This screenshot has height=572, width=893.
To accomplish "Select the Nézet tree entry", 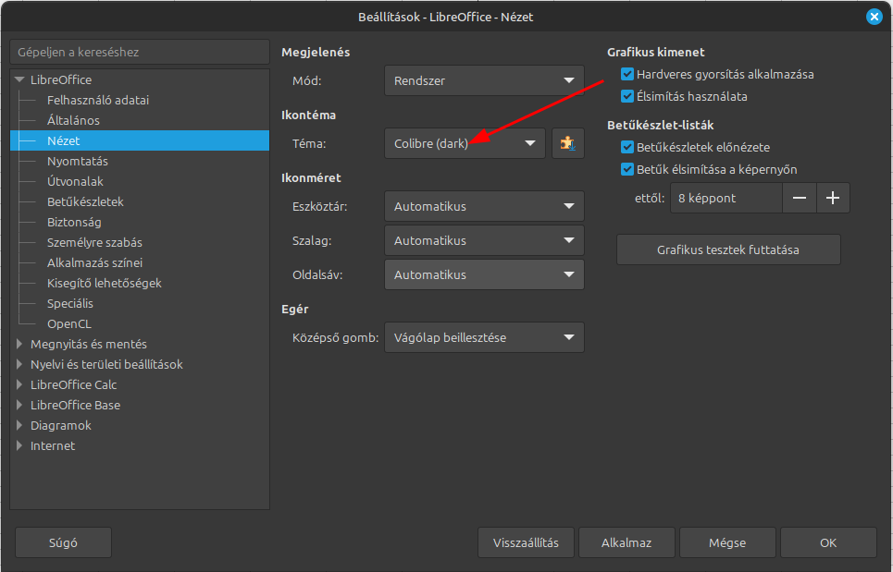I will (140, 141).
